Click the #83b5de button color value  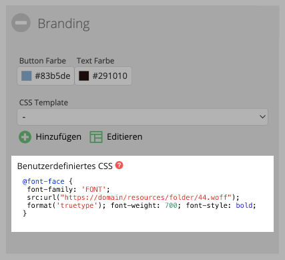click(x=53, y=76)
